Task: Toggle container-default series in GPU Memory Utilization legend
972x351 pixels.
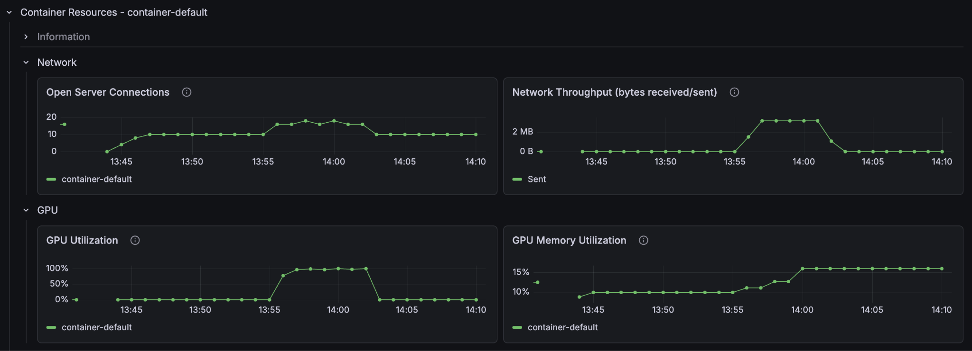Action: (x=562, y=327)
